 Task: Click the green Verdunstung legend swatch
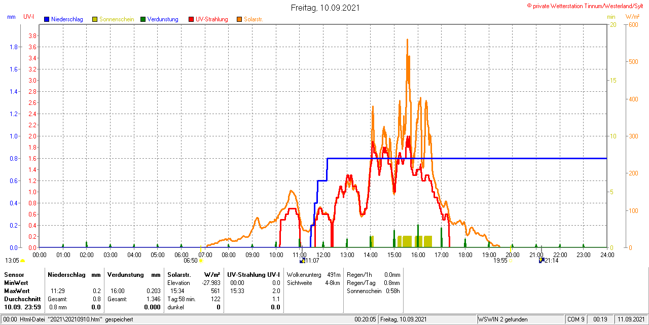point(143,19)
